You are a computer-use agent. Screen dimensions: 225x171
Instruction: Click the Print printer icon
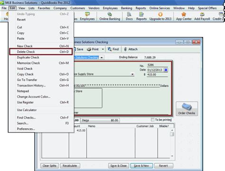(x=89, y=49)
